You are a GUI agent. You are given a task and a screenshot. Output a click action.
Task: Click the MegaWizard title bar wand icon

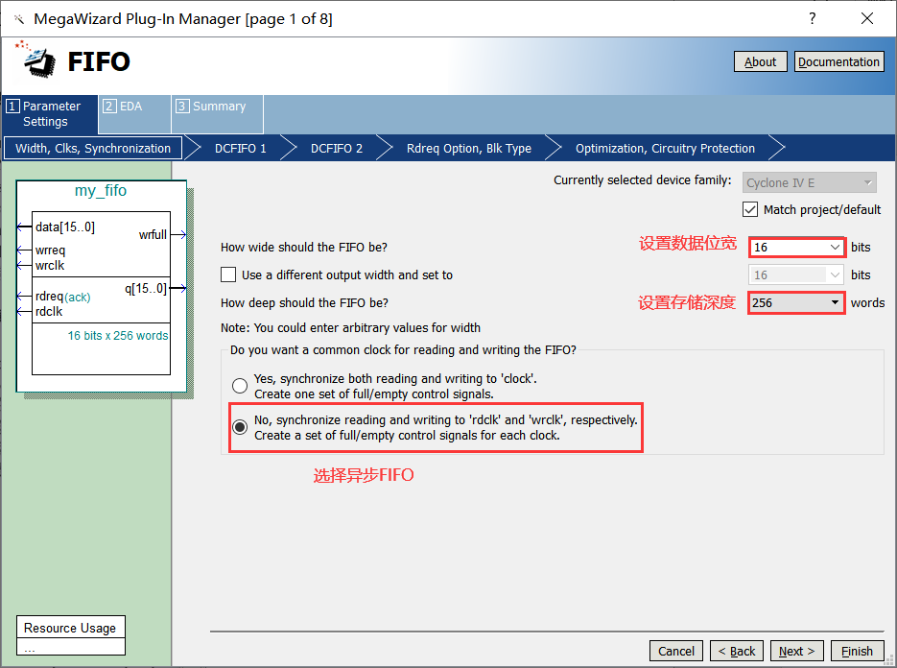19,19
